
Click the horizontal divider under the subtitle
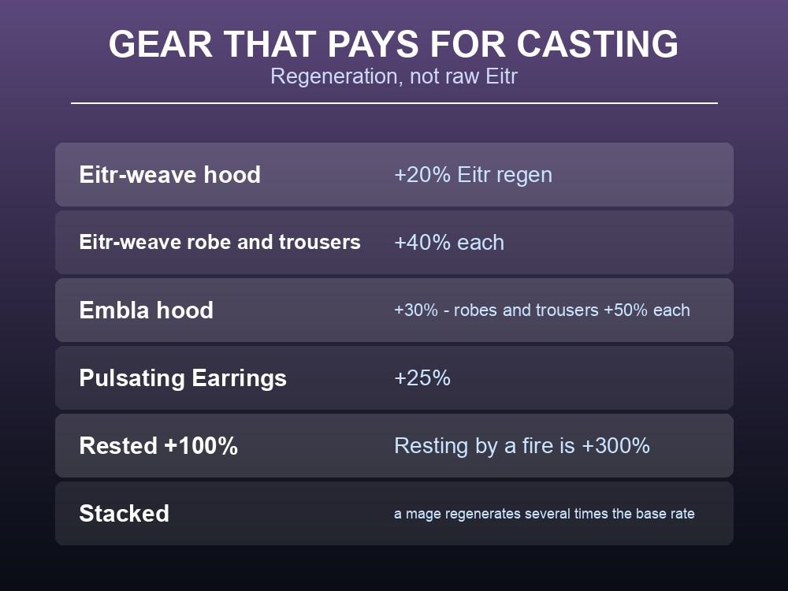coord(394,103)
